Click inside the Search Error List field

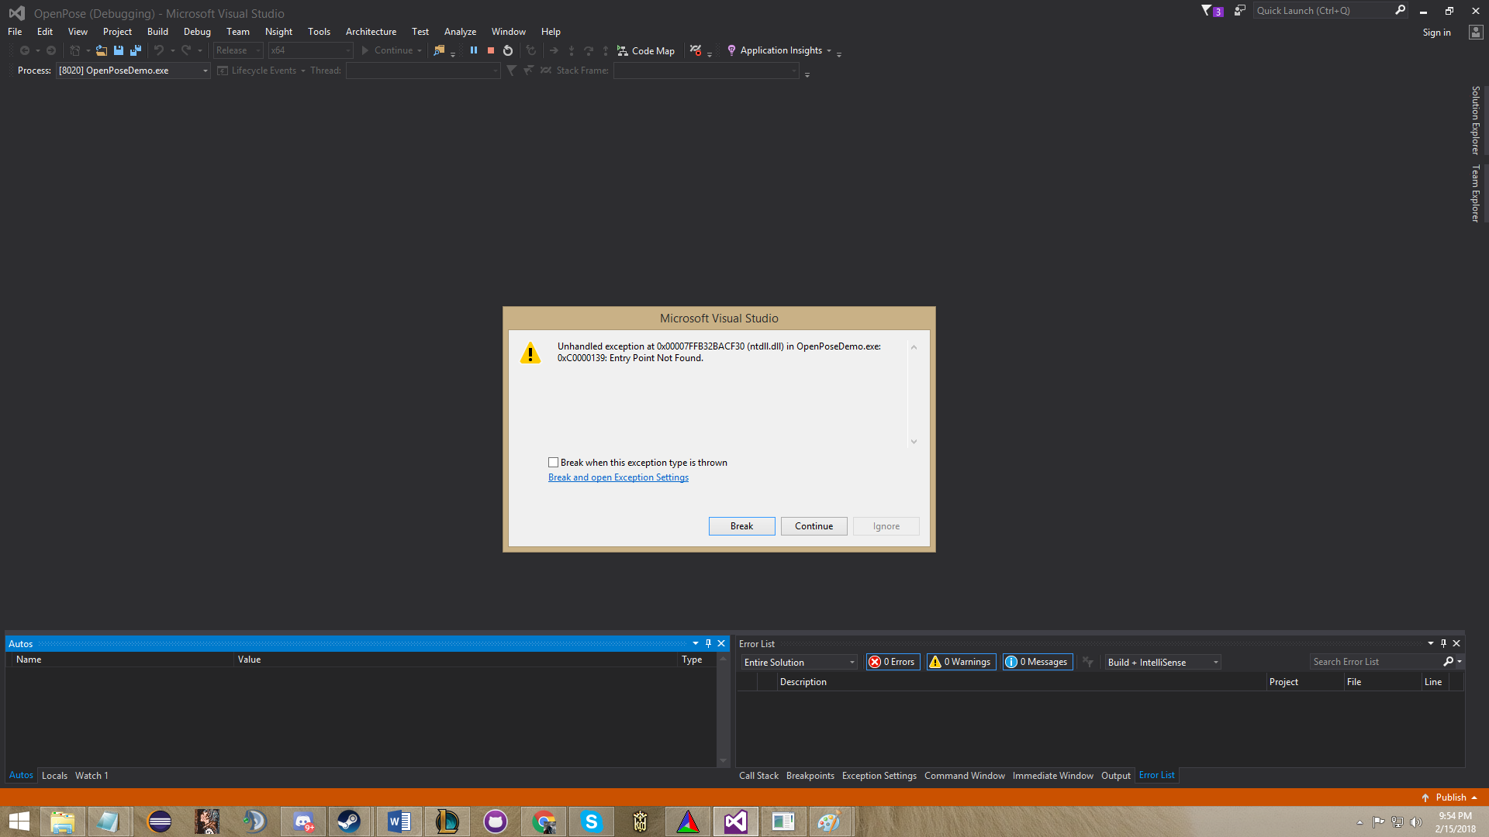pyautogui.click(x=1373, y=661)
